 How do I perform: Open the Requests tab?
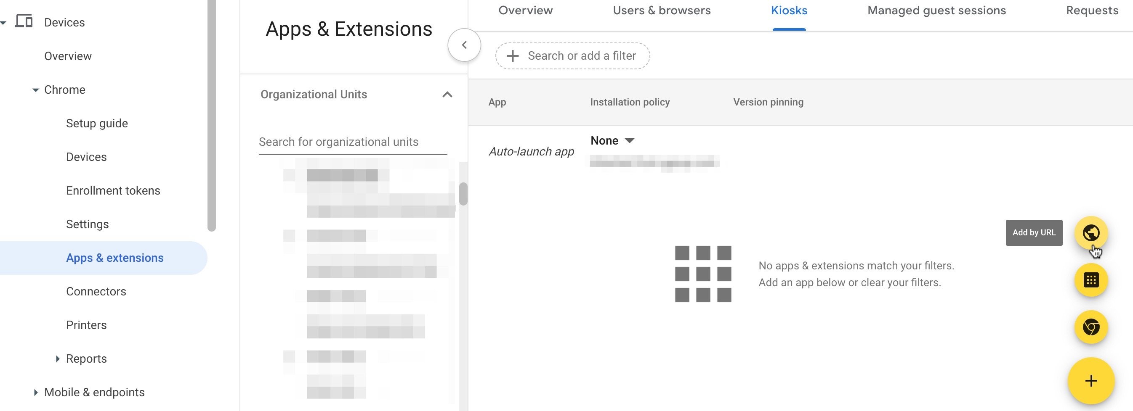(x=1092, y=11)
